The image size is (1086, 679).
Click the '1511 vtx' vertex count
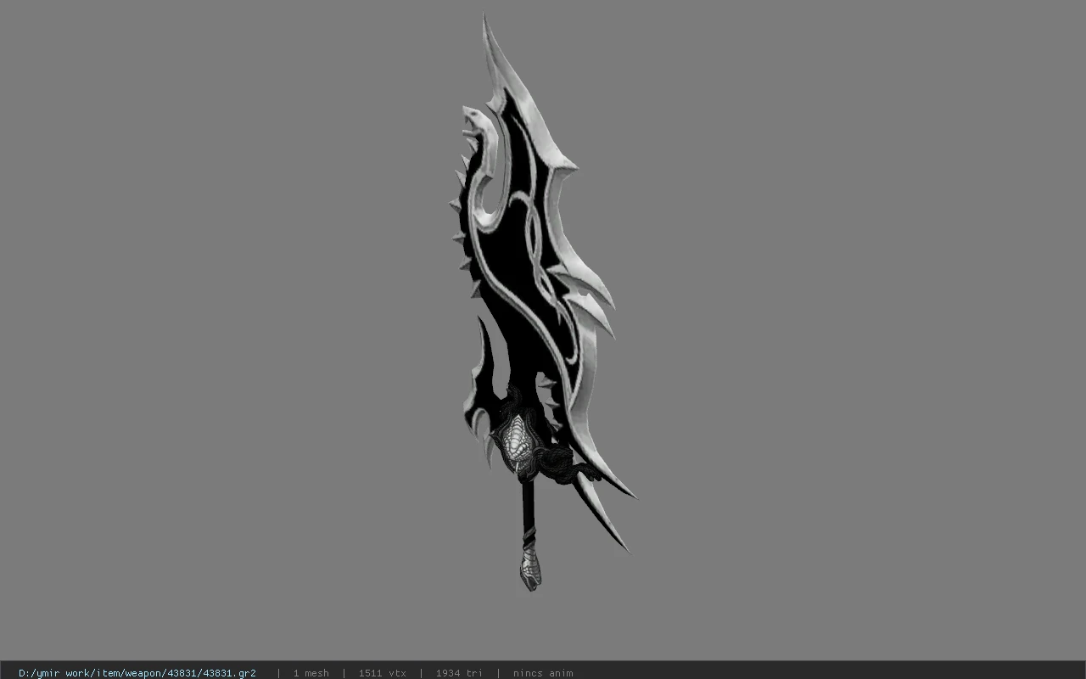tap(382, 673)
